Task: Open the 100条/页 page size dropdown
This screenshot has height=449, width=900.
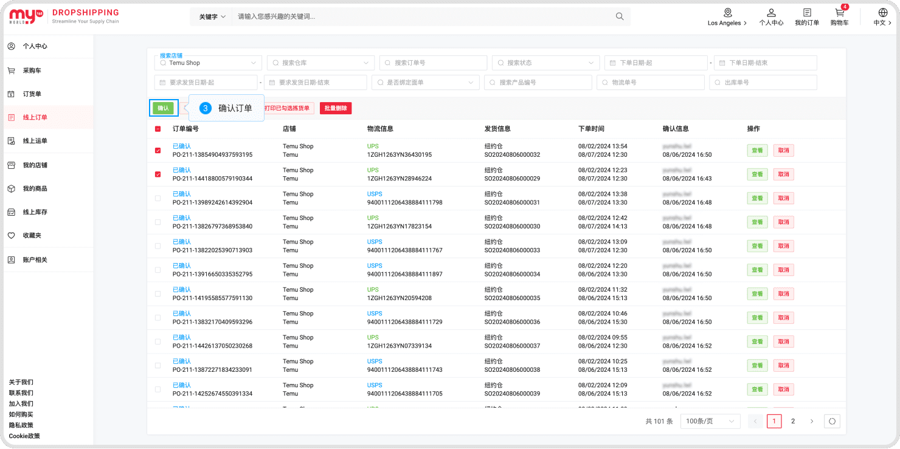Action: click(x=710, y=421)
